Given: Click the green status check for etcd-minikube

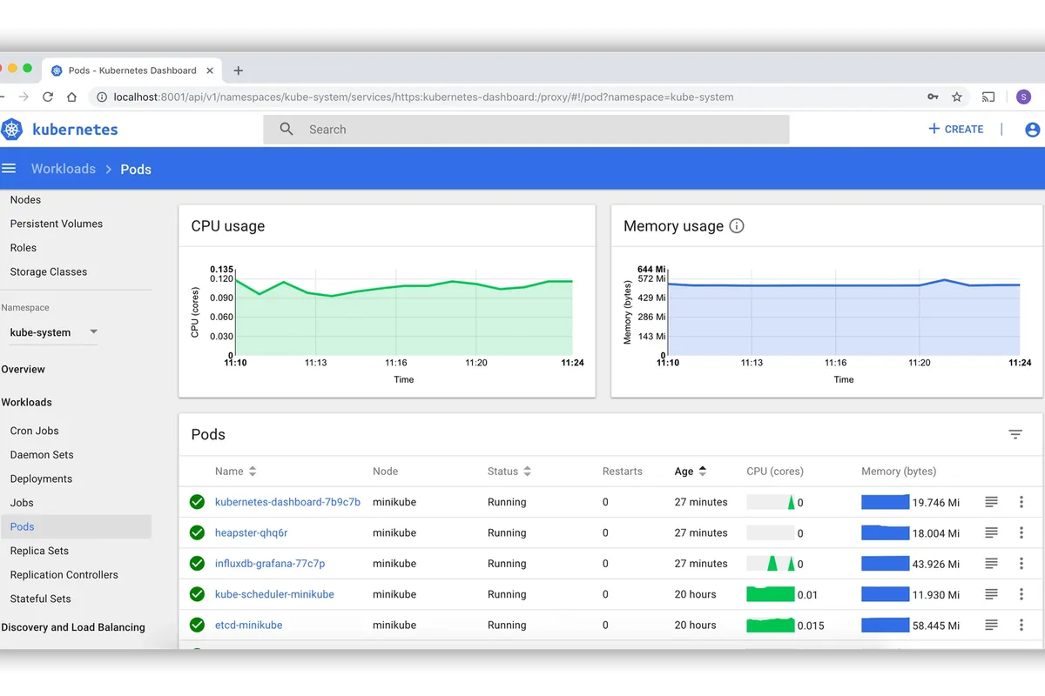Looking at the screenshot, I should 197,625.
